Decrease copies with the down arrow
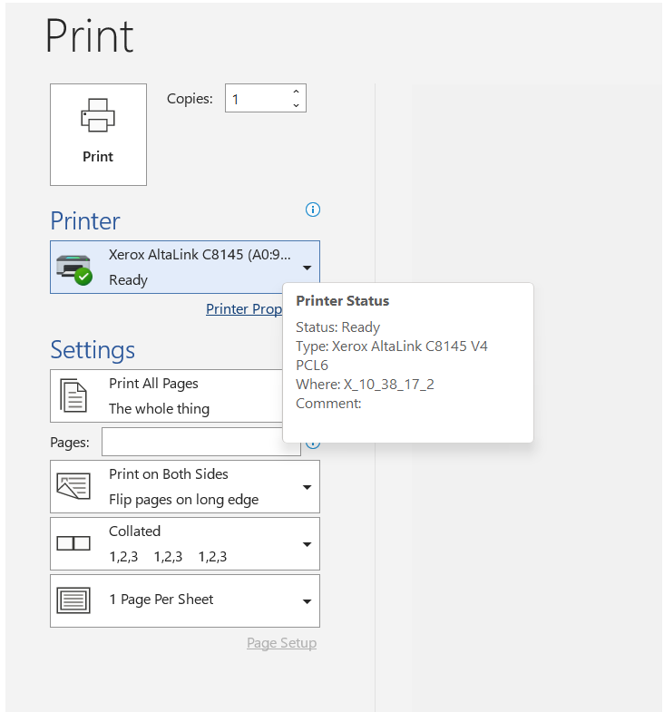The width and height of the screenshot is (664, 712). (x=296, y=105)
